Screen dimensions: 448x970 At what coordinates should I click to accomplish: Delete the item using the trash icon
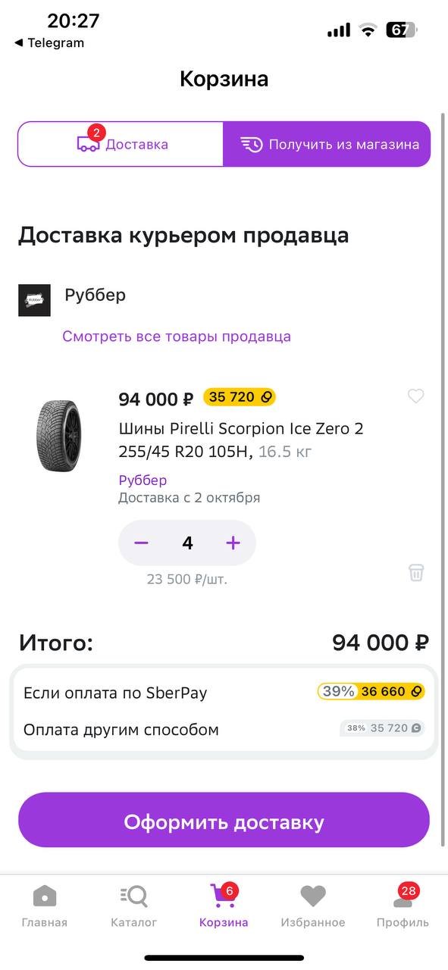415,573
